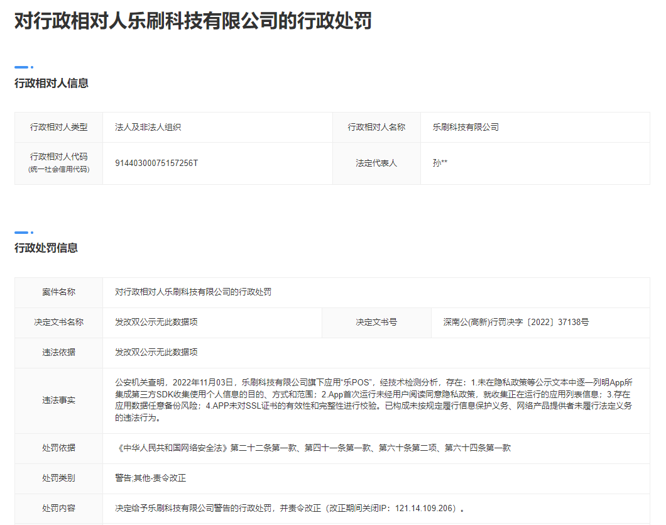Click the company name 乐刷科技有限公司 in the 行政相对人名称 row
This screenshot has height=525, width=666.
(466, 127)
